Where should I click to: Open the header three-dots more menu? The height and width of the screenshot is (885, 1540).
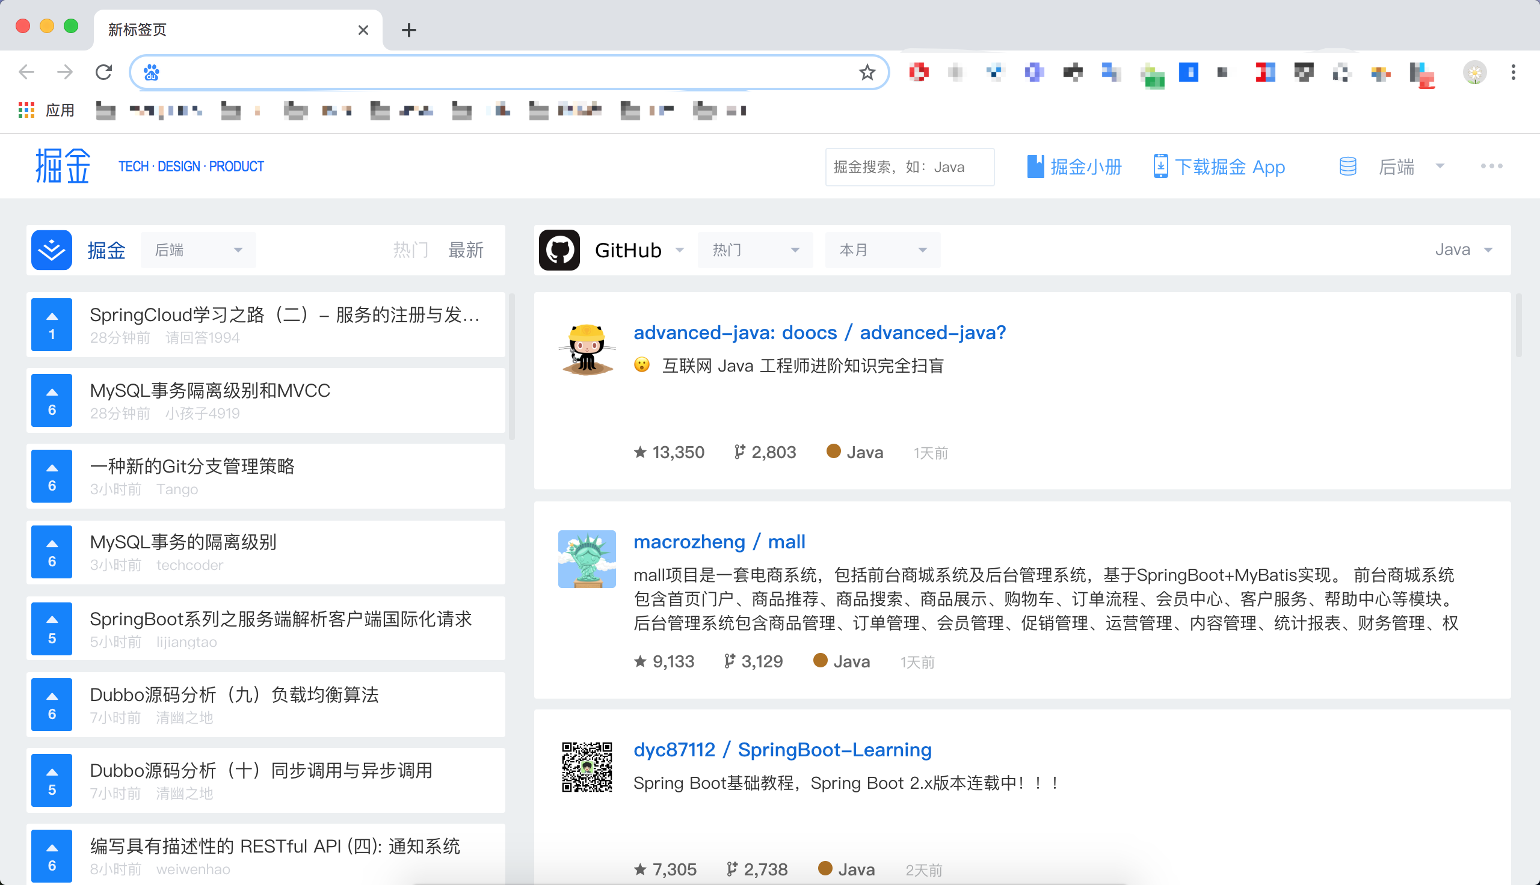[x=1491, y=166]
